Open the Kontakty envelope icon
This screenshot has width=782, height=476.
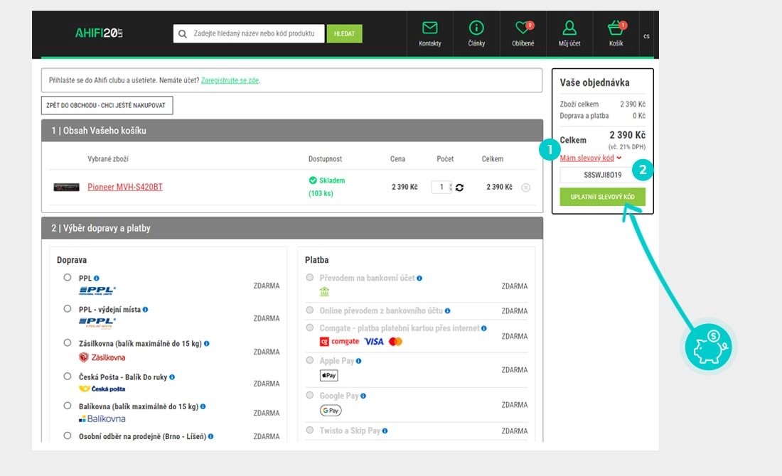(429, 28)
